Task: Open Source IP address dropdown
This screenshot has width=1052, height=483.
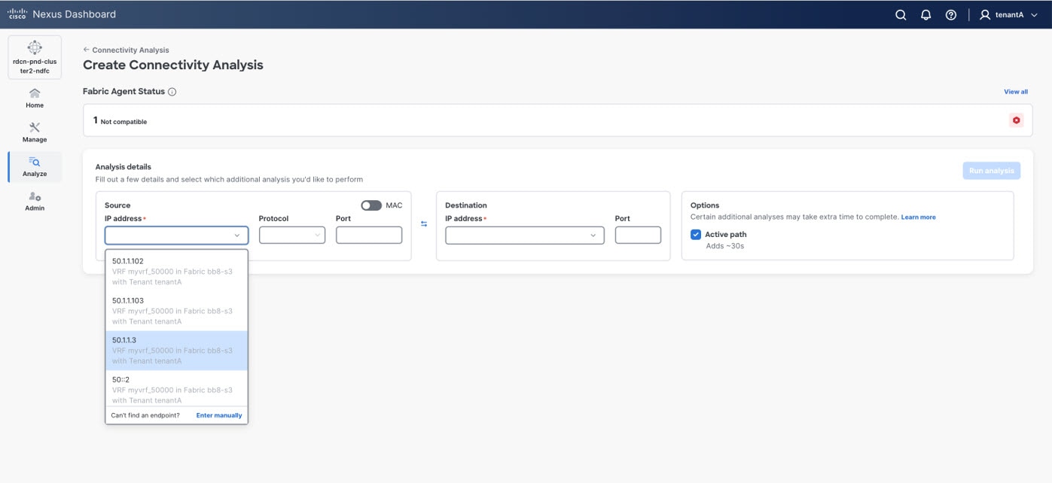Action: click(176, 235)
